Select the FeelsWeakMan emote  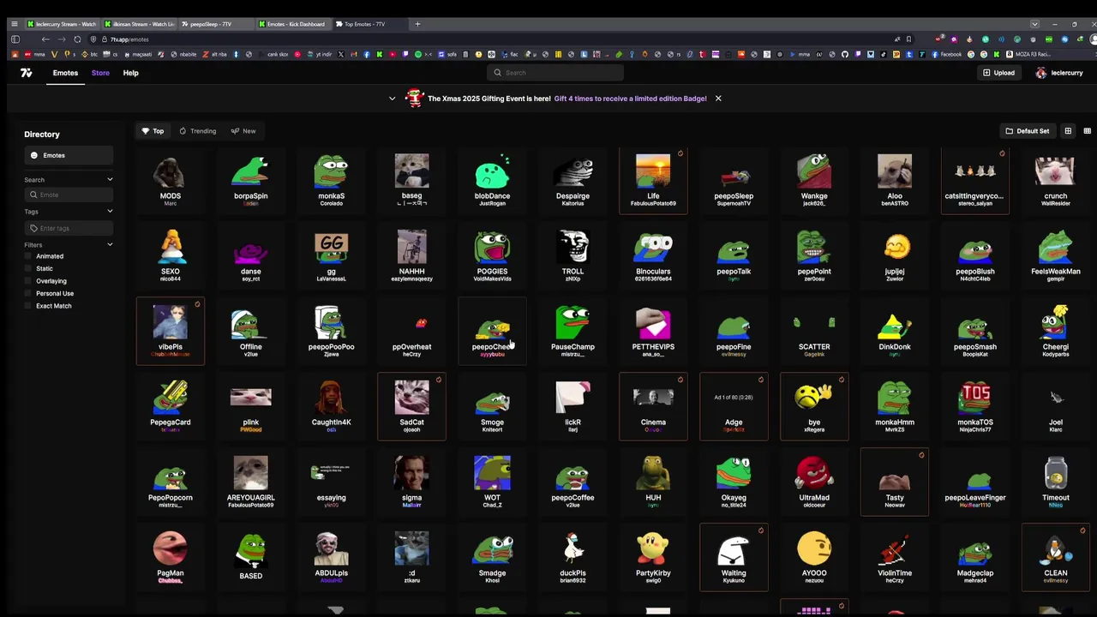[1056, 255]
